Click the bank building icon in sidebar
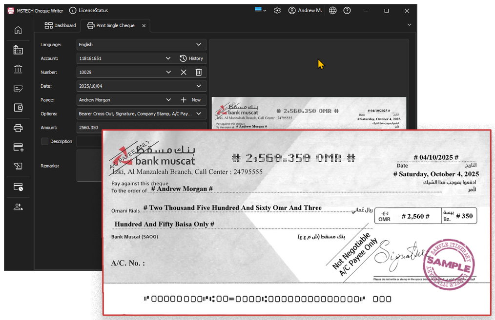 point(18,69)
